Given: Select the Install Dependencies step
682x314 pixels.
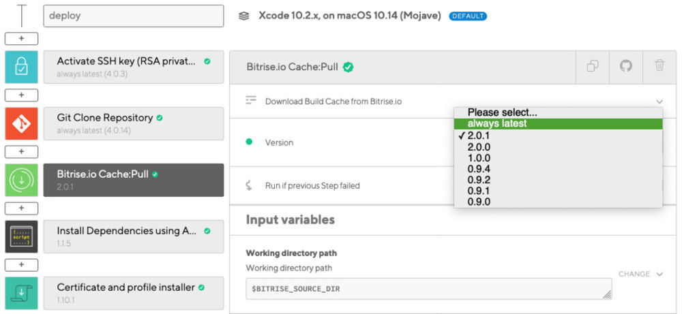Looking at the screenshot, I should [134, 236].
